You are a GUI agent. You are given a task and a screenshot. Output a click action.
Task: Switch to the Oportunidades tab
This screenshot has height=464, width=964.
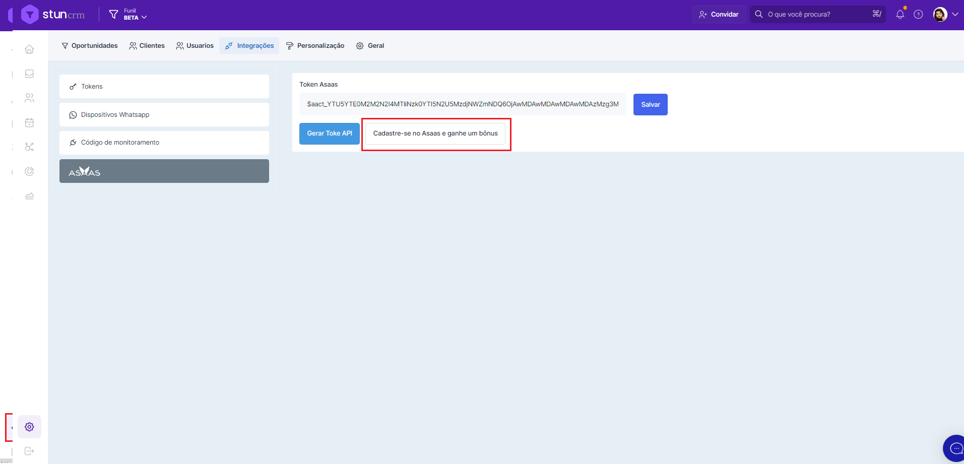90,46
